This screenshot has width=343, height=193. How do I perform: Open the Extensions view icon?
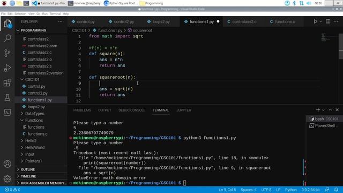click(x=7, y=83)
